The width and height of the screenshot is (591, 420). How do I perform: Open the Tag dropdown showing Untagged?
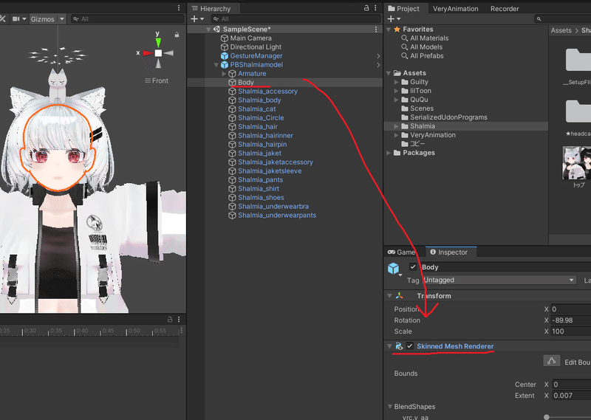[499, 280]
